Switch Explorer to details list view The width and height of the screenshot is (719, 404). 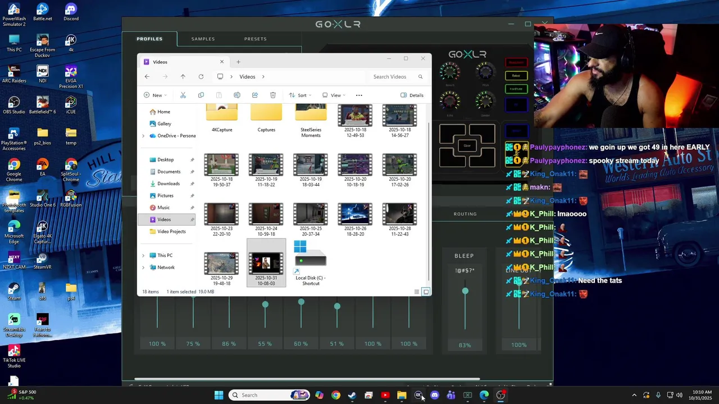[x=416, y=292]
